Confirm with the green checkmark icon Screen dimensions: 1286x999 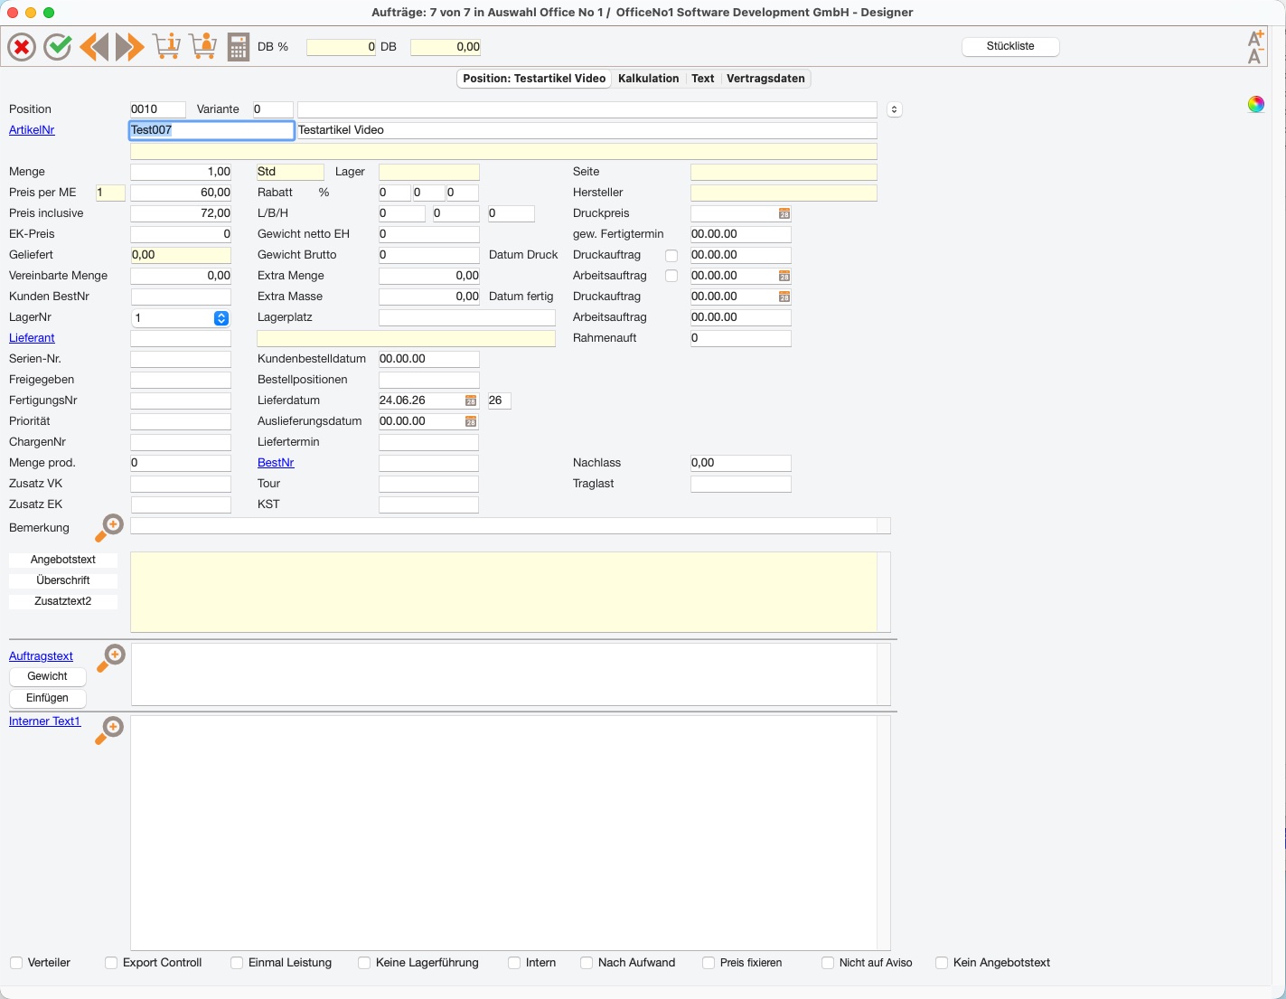[x=58, y=47]
